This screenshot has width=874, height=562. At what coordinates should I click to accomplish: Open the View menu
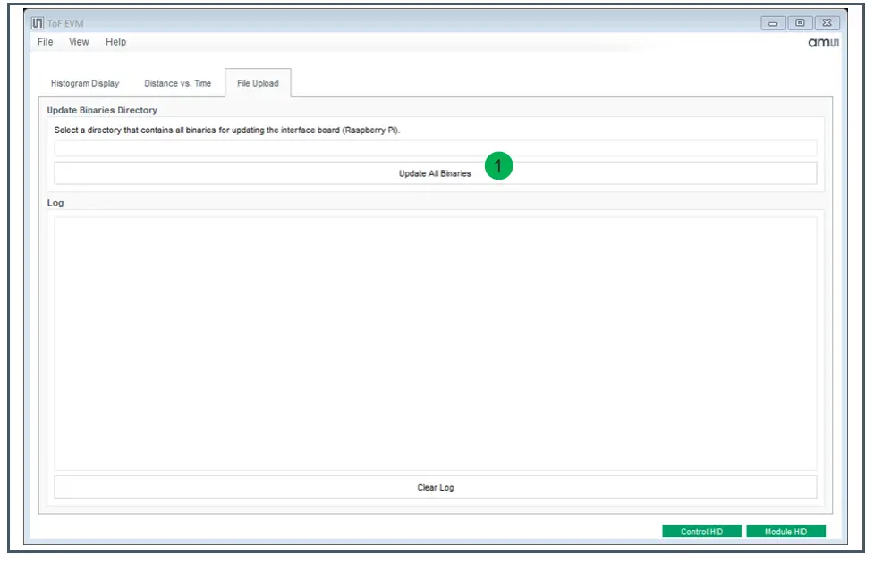coord(78,42)
